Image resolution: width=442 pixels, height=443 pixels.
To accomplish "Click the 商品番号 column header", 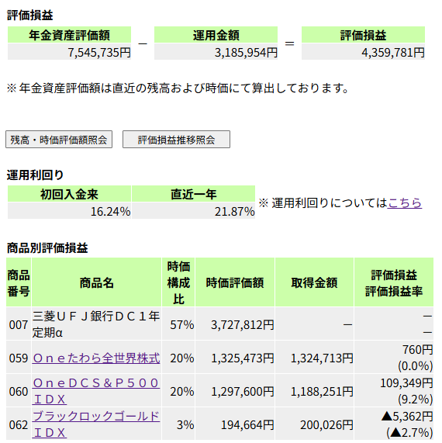I will [19, 282].
